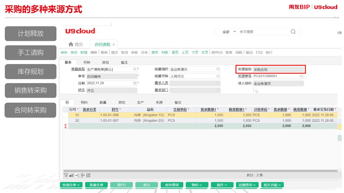Click 保存 in the toolbar
The width and height of the screenshot is (344, 193).
64,52
